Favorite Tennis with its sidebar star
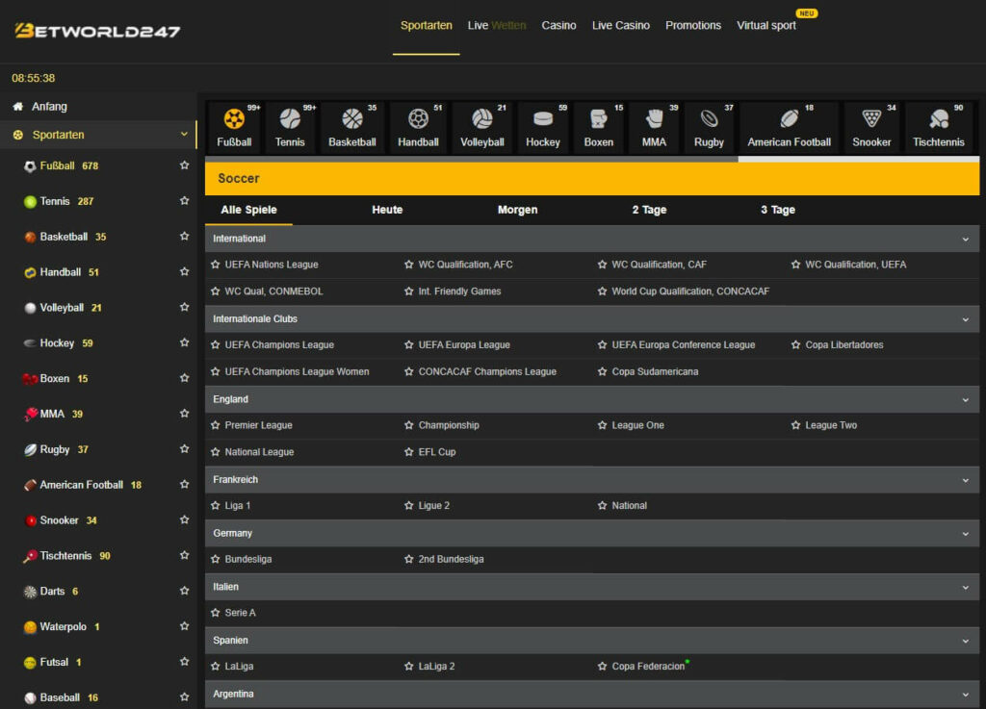Viewport: 986px width, 709px height. click(184, 200)
